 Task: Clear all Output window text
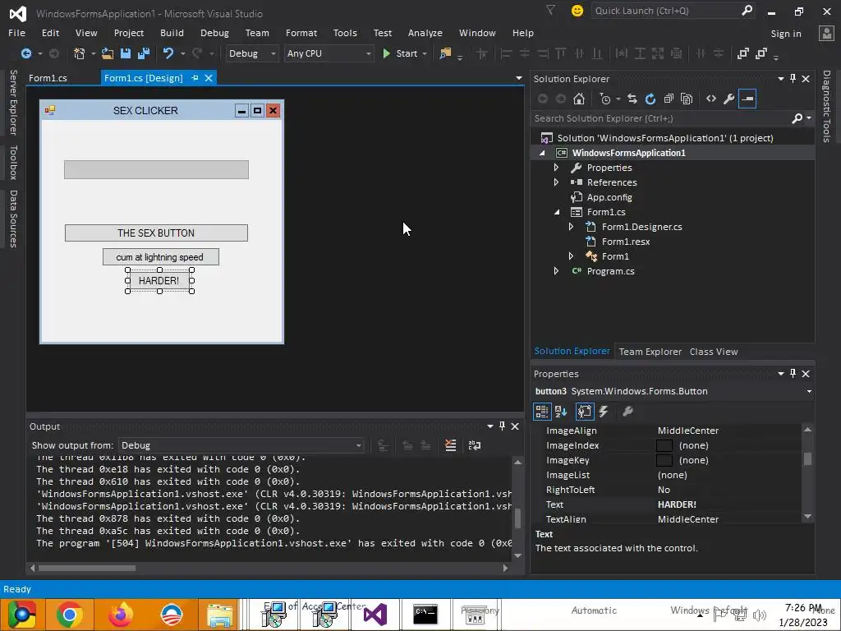tap(451, 445)
